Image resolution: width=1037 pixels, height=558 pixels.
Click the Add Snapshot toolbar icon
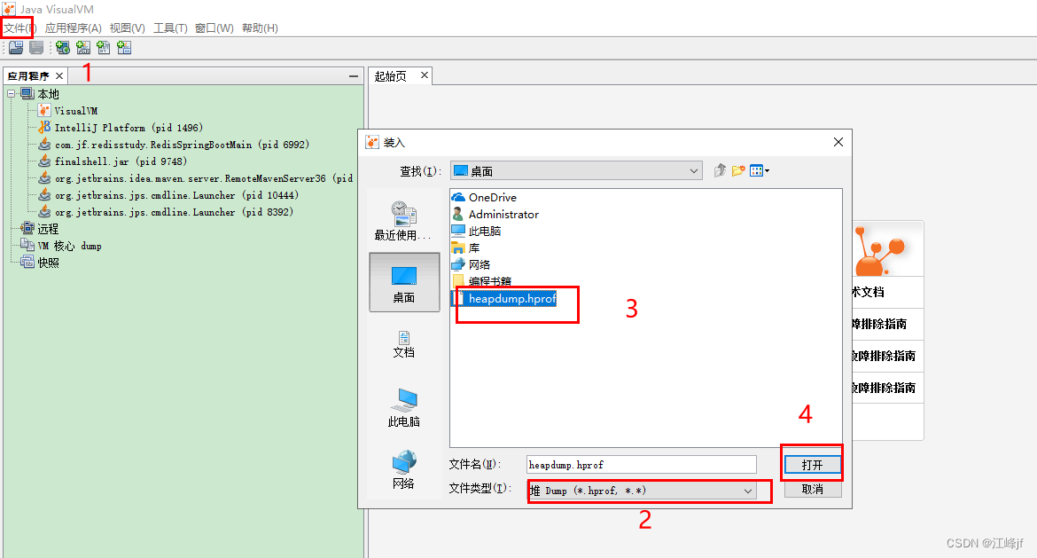click(124, 48)
